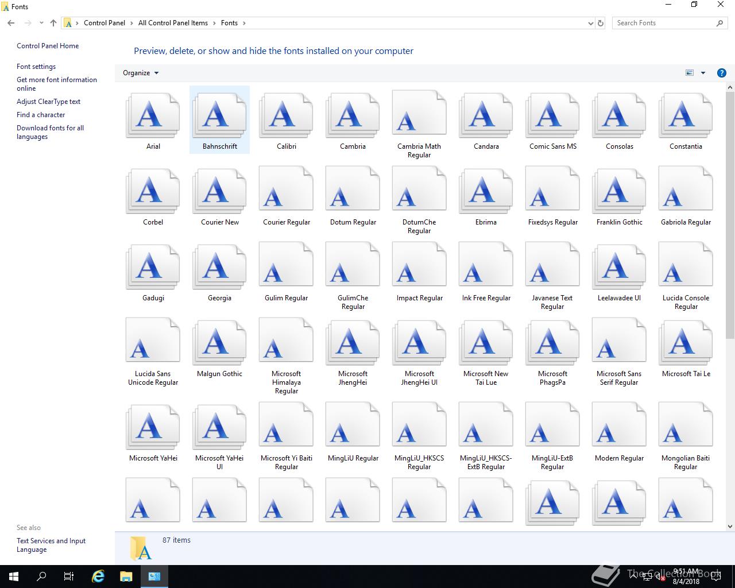735x588 pixels.
Task: Click the scrollbar down arrow
Action: click(730, 526)
